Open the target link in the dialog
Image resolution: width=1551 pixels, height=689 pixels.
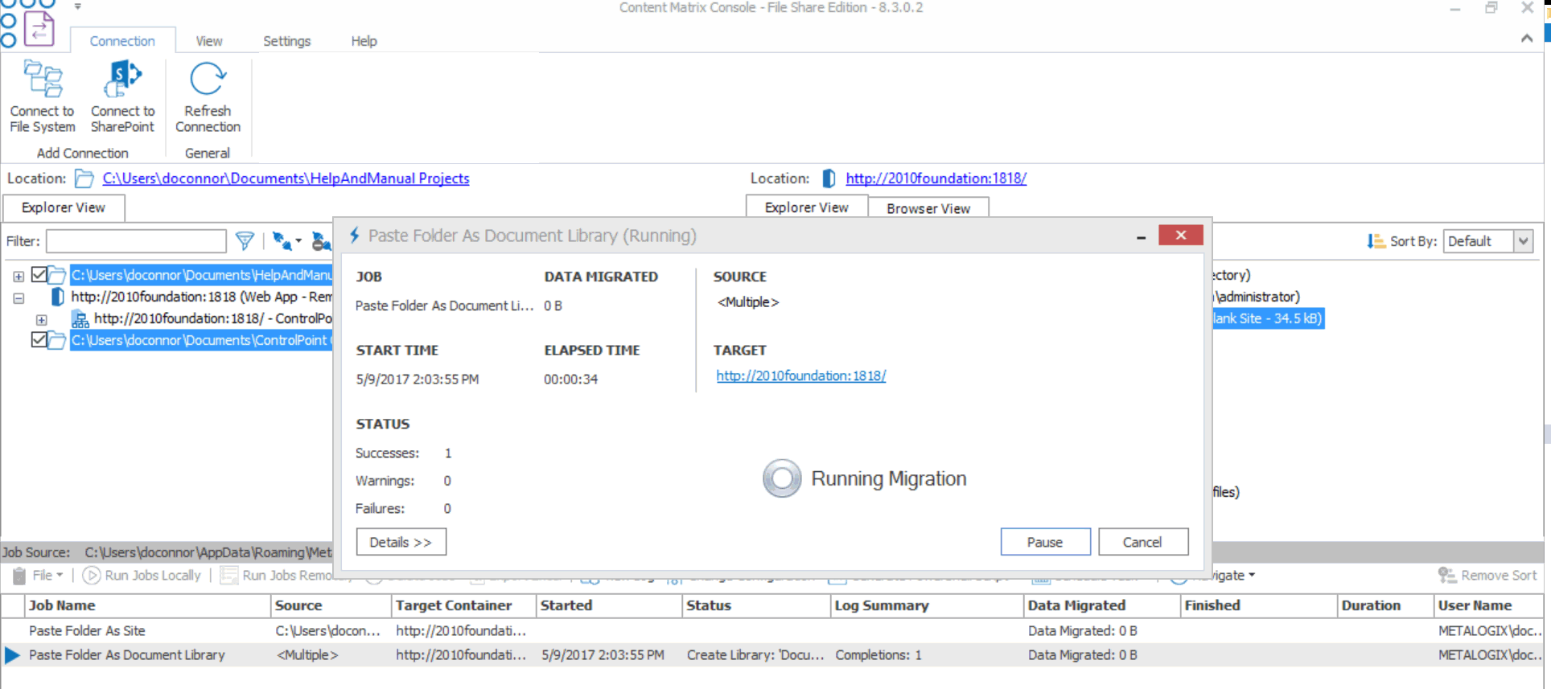click(x=801, y=375)
